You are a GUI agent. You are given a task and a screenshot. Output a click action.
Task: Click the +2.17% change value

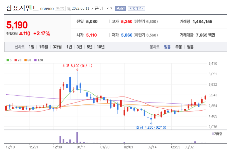coord(42,33)
